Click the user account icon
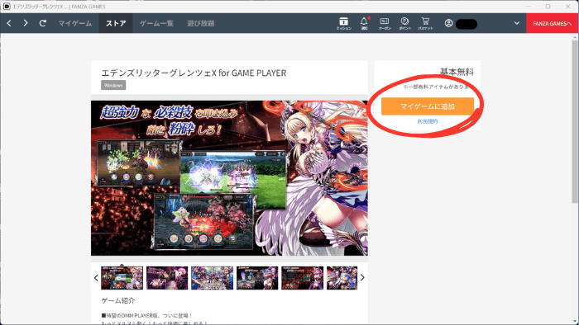The height and width of the screenshot is (325, 579). click(448, 23)
